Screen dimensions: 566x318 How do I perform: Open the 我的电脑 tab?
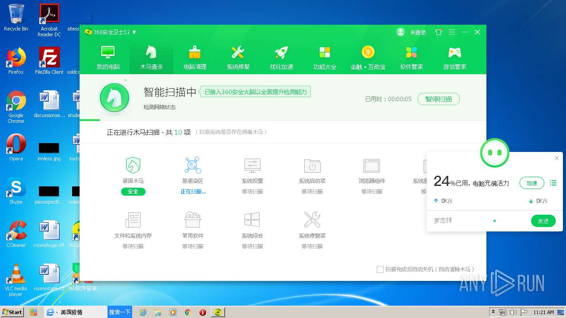click(x=108, y=58)
